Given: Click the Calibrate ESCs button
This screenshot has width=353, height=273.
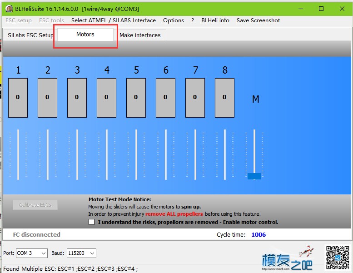Looking at the screenshot, I should [x=35, y=205].
